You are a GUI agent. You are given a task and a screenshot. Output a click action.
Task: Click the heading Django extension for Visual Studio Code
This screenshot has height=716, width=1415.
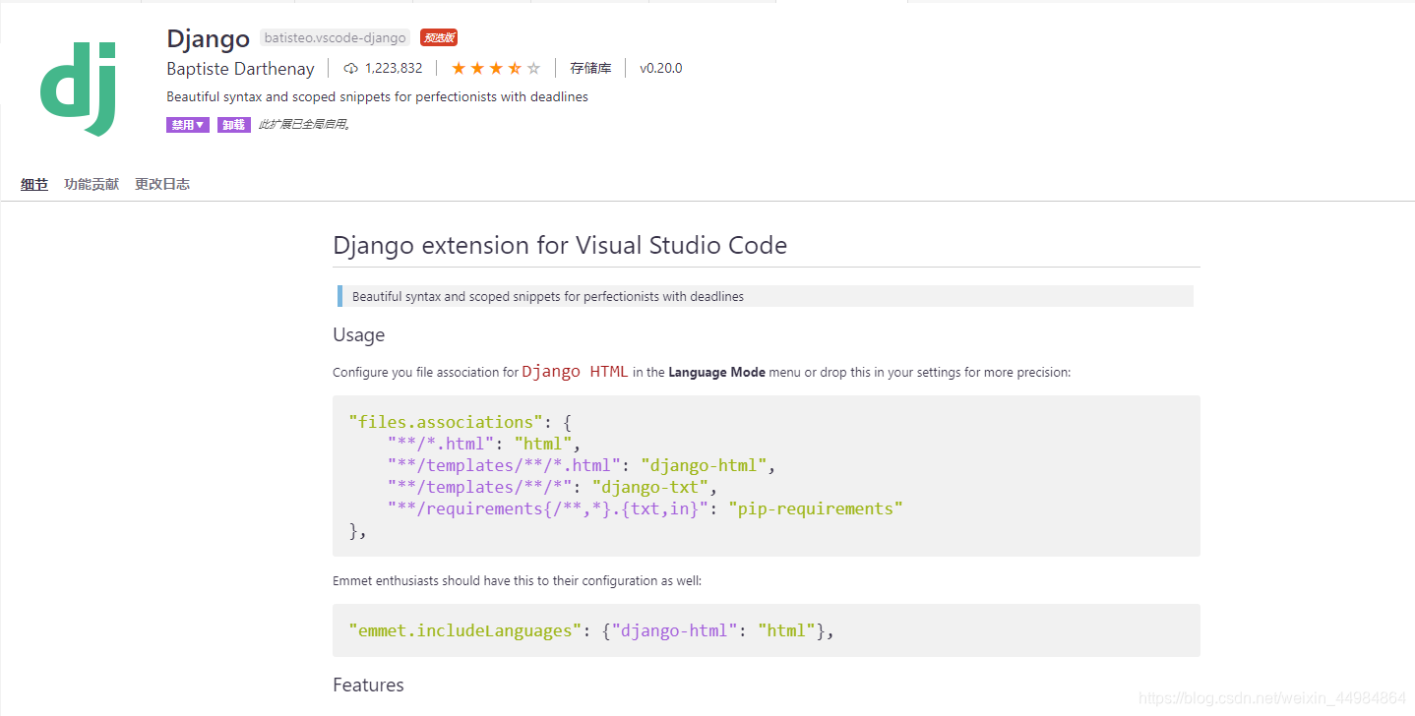tap(560, 245)
